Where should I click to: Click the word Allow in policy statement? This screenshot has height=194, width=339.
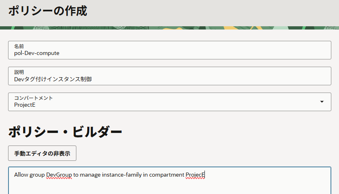click(21, 175)
